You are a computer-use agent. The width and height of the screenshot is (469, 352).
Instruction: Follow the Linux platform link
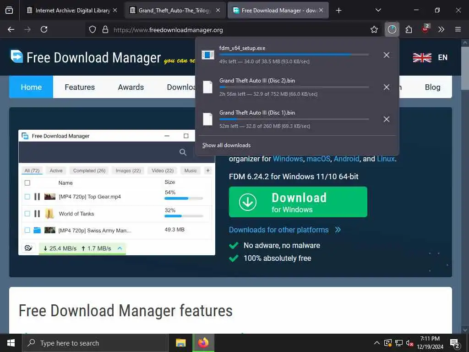click(x=386, y=159)
